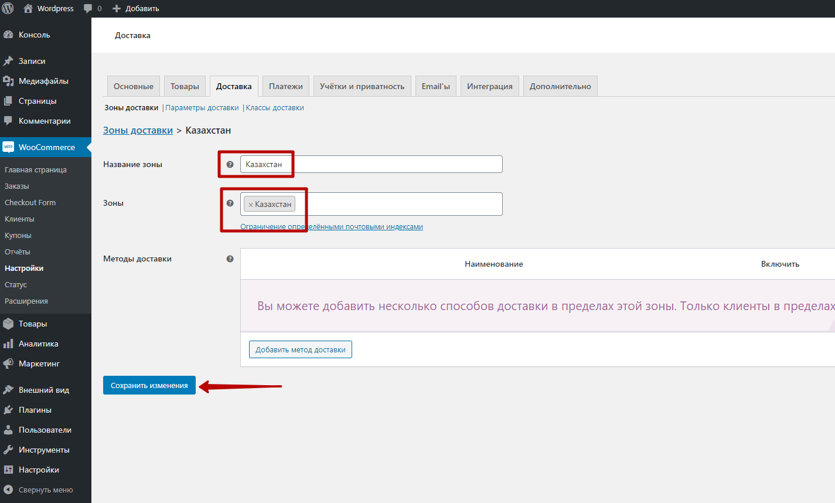Click the Зоны доставки section sub-link
This screenshot has width=835, height=503.
(x=131, y=107)
